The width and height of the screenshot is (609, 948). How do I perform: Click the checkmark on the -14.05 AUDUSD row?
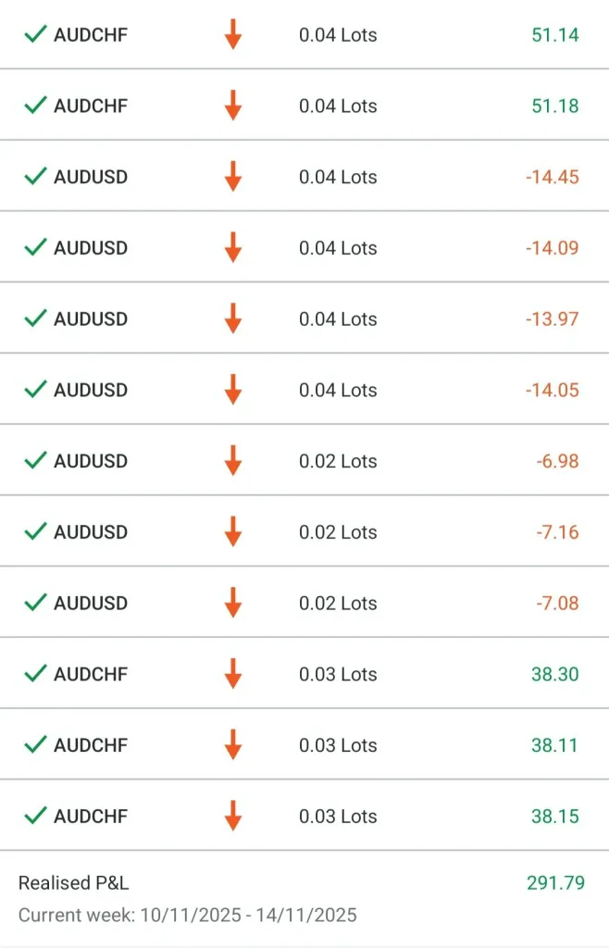(35, 390)
